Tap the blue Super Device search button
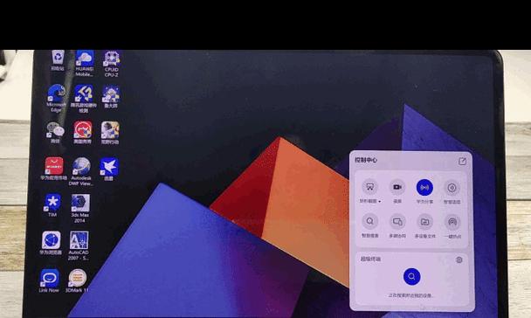 [412, 276]
